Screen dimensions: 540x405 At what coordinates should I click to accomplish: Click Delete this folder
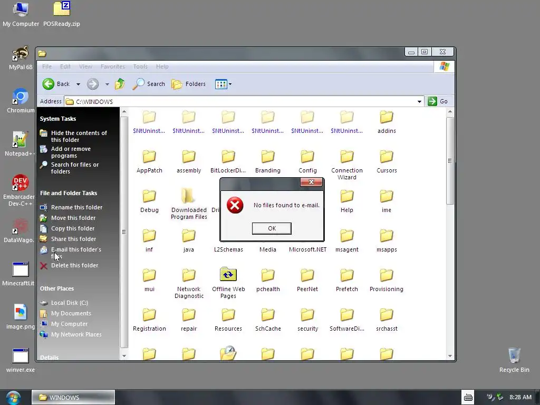point(74,265)
